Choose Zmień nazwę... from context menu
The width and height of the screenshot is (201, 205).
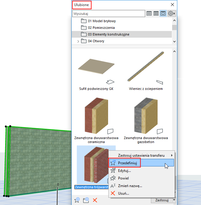point(142,186)
